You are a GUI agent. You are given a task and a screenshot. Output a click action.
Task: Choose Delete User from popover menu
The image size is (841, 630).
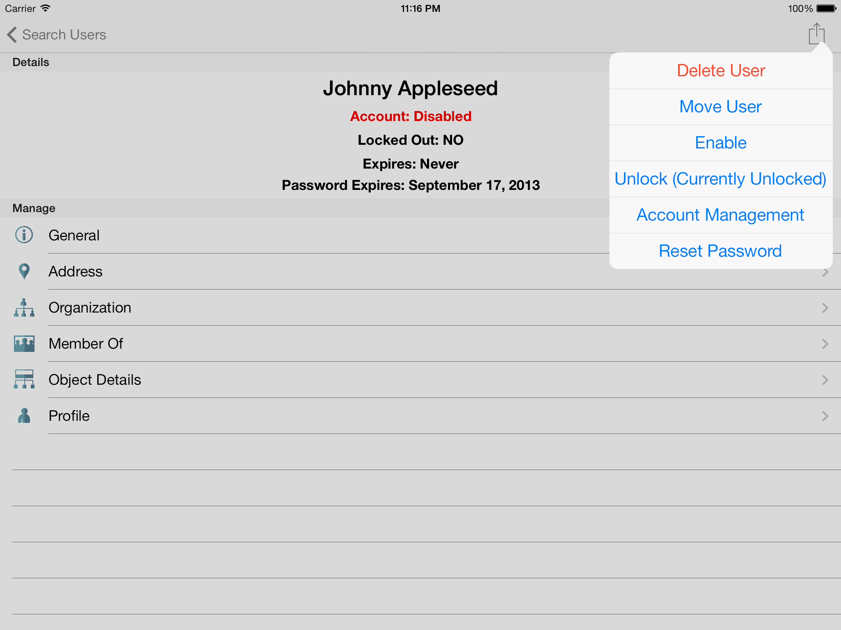pos(721,71)
